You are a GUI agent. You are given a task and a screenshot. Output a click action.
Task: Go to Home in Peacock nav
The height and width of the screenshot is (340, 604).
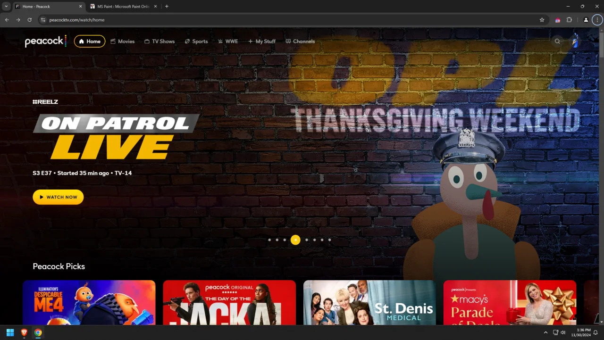90,41
